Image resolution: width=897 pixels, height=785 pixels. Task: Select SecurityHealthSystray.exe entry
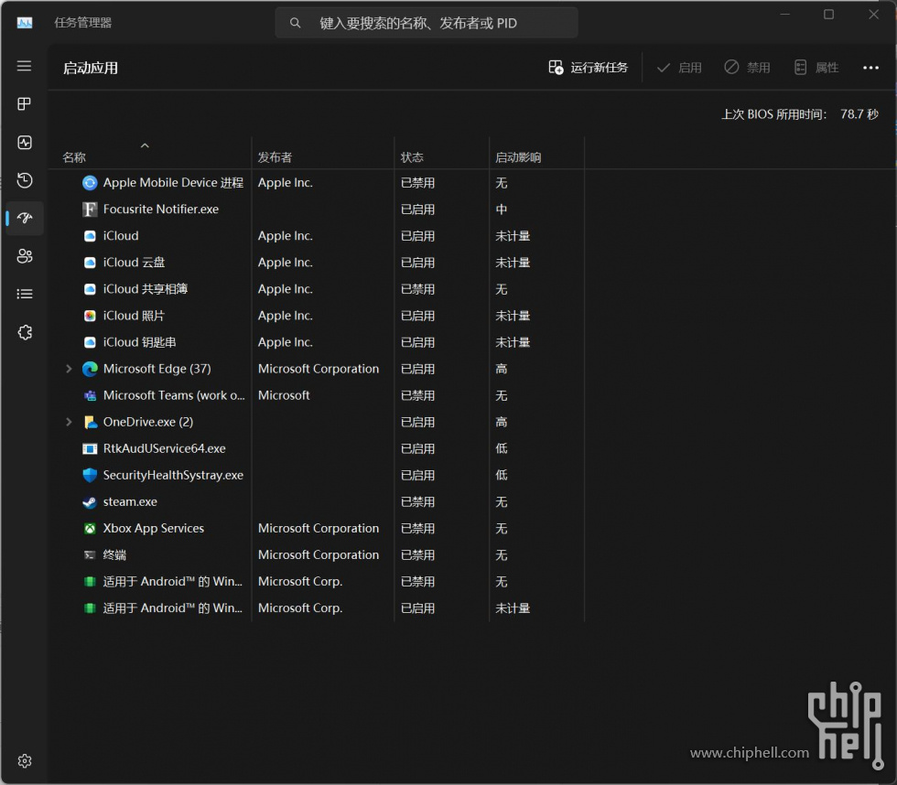(x=317, y=475)
